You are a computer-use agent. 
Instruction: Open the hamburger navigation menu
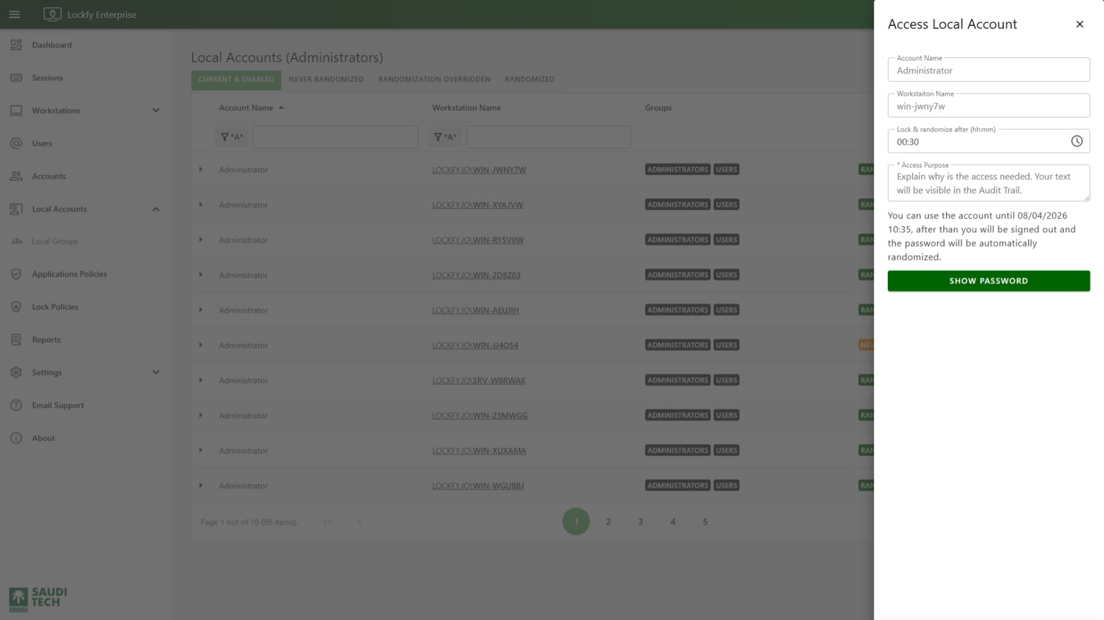(15, 14)
